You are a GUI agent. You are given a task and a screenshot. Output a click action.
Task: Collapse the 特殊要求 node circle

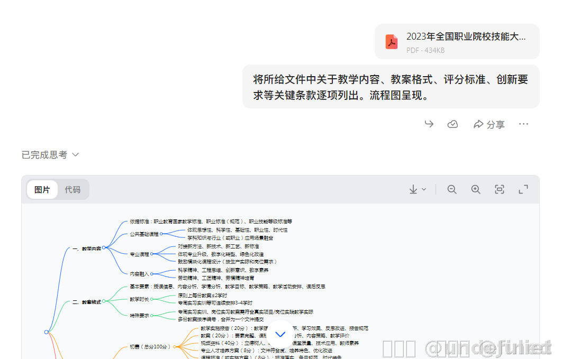151,315
